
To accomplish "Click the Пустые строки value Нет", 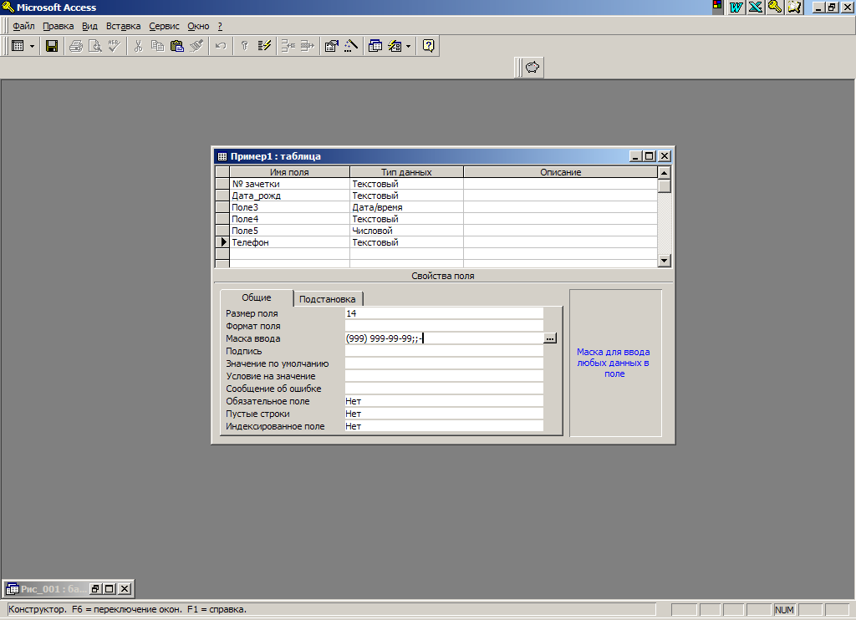I will point(444,414).
